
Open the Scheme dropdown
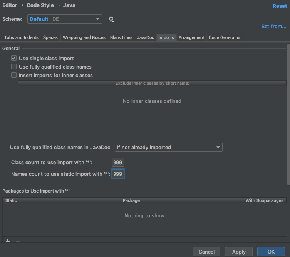65,19
